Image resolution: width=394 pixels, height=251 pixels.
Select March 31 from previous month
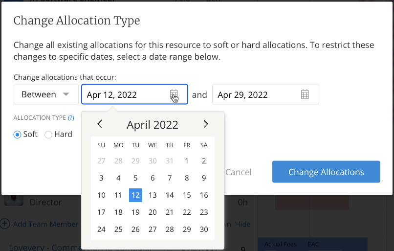[x=170, y=161]
